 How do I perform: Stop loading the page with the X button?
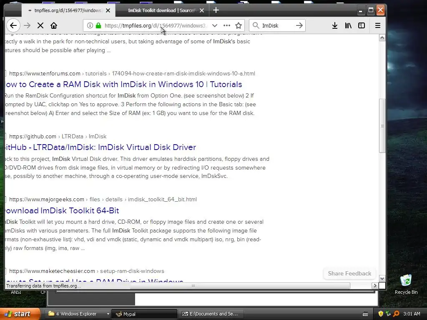pyautogui.click(x=40, y=25)
